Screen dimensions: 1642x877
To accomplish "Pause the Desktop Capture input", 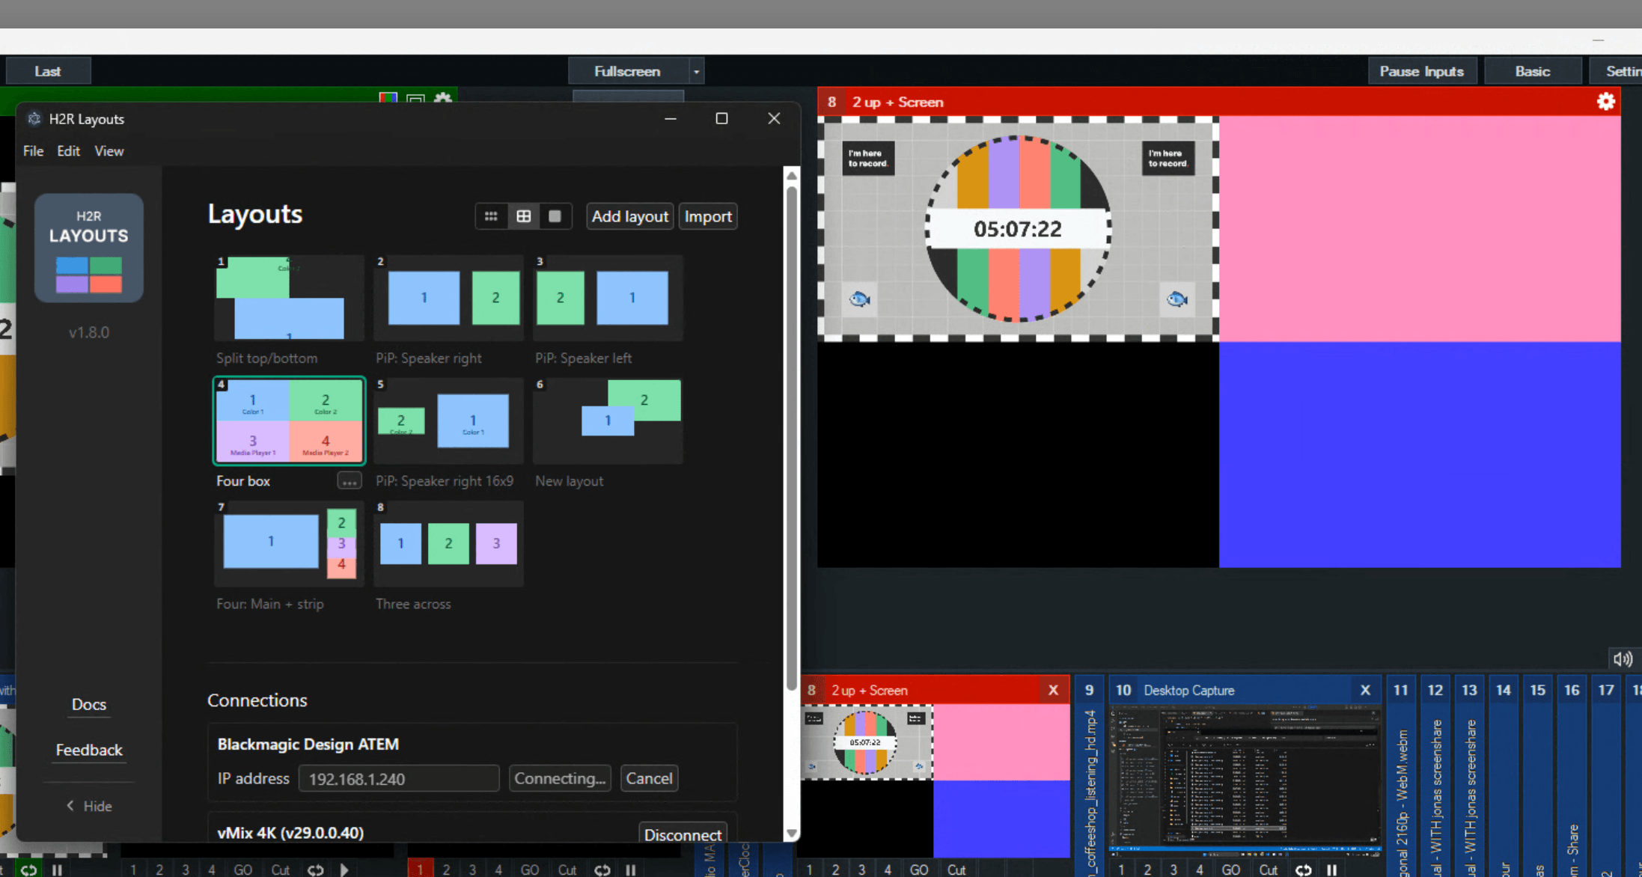I will click(1331, 870).
